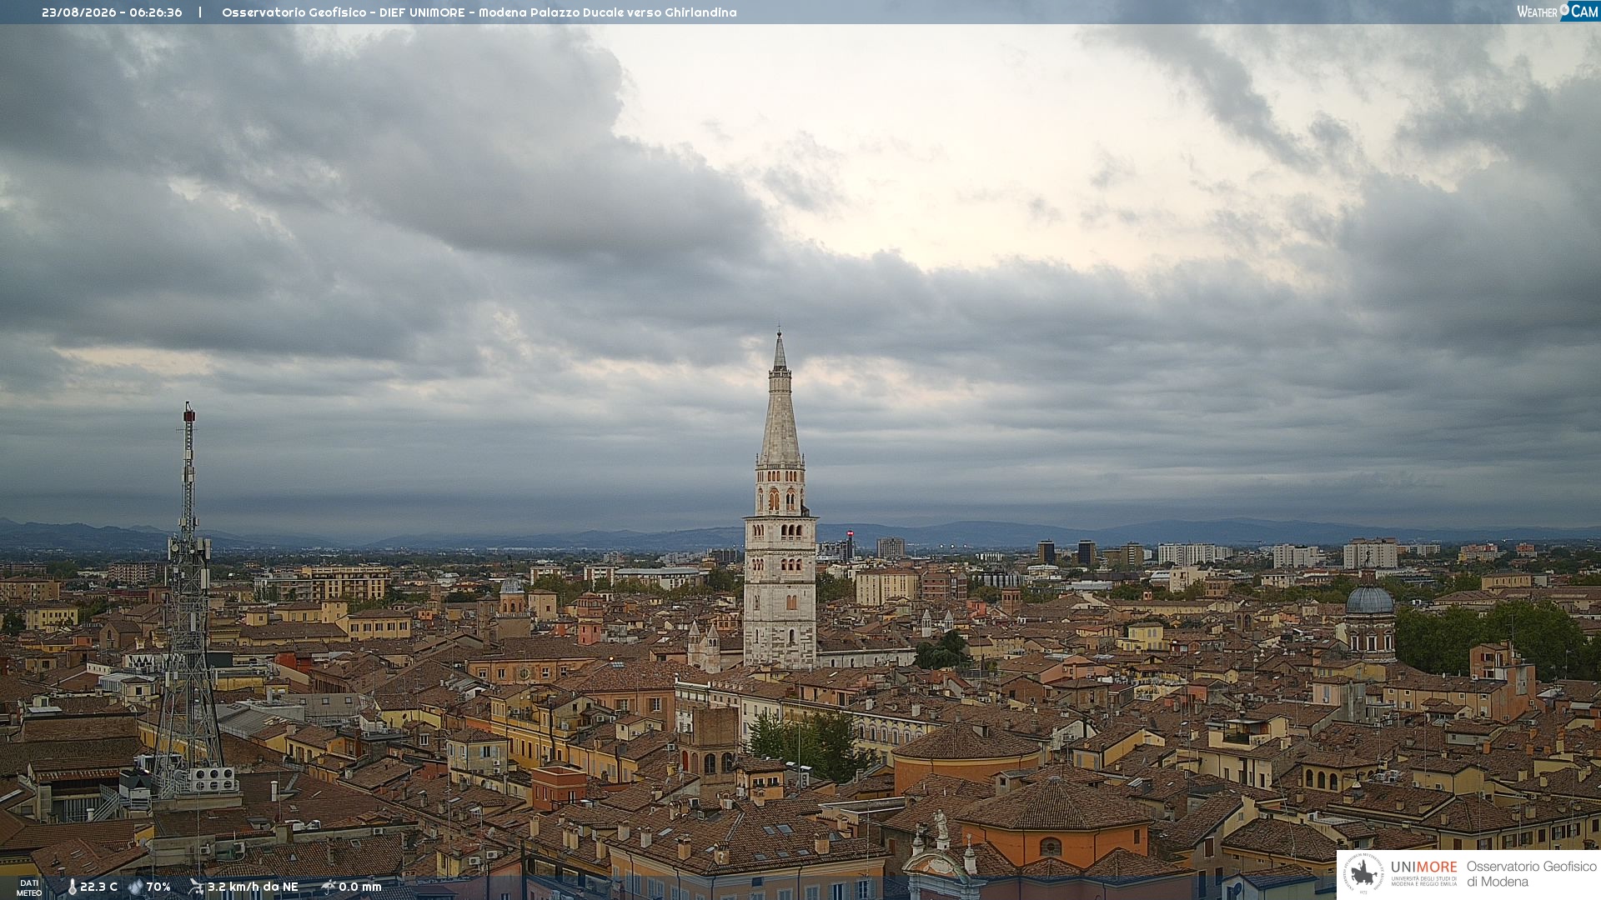Select the 70% humidity reading
This screenshot has width=1601, height=900.
(158, 887)
